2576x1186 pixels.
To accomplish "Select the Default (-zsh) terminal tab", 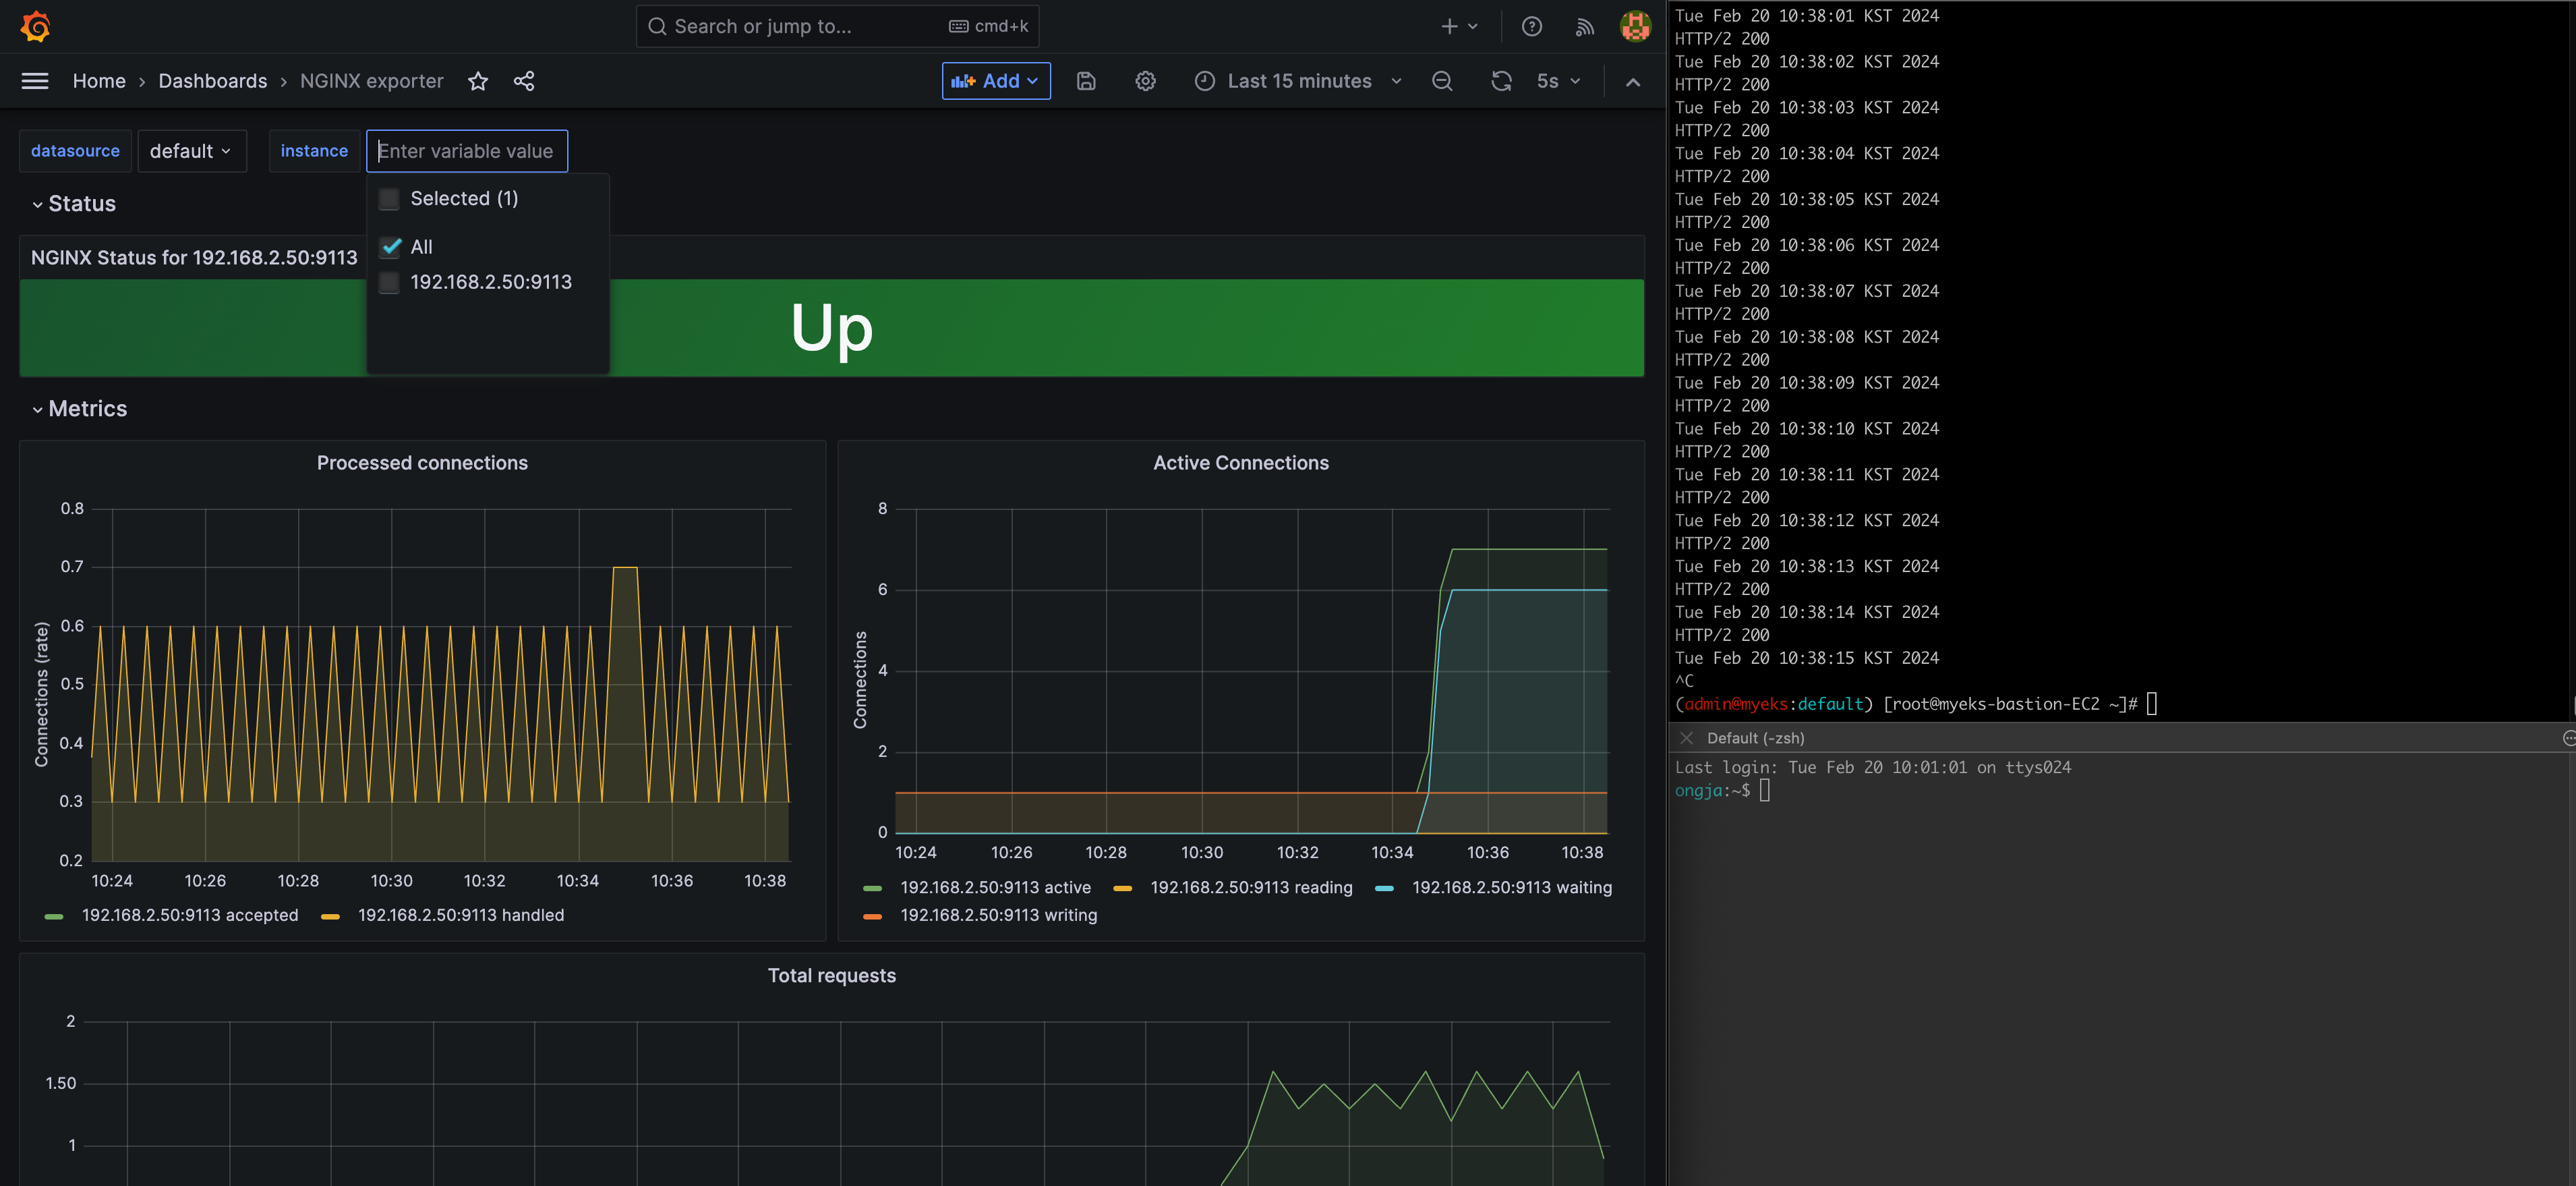I will pos(1755,737).
